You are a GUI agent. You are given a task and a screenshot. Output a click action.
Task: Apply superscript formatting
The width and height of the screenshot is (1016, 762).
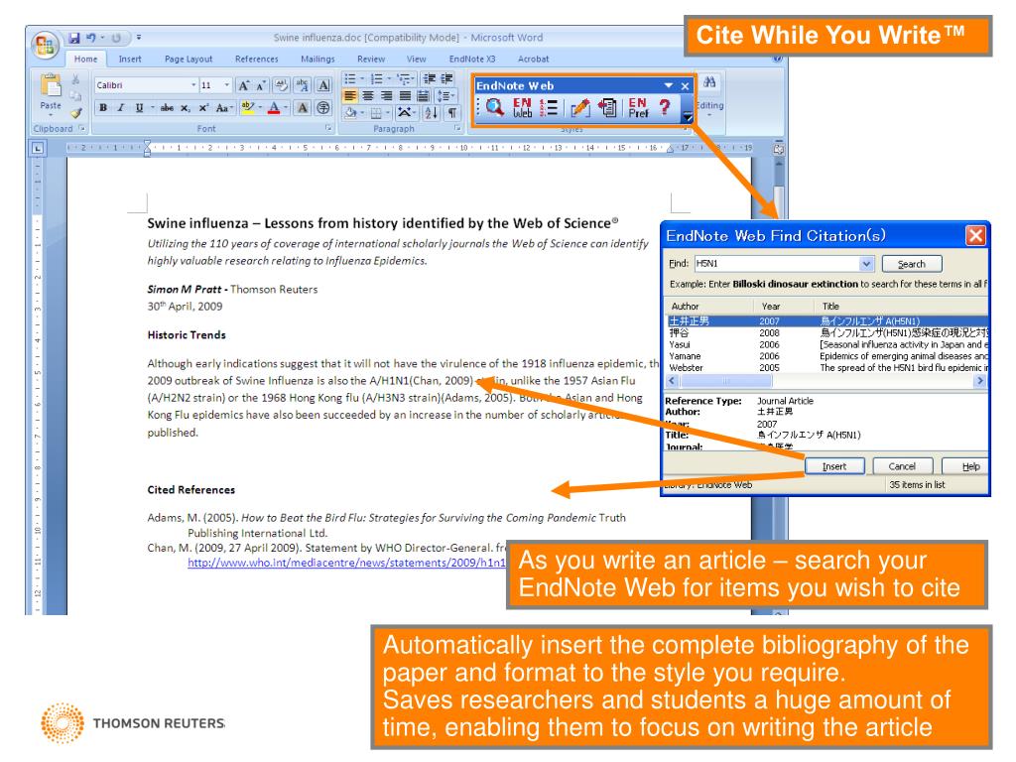(x=203, y=108)
